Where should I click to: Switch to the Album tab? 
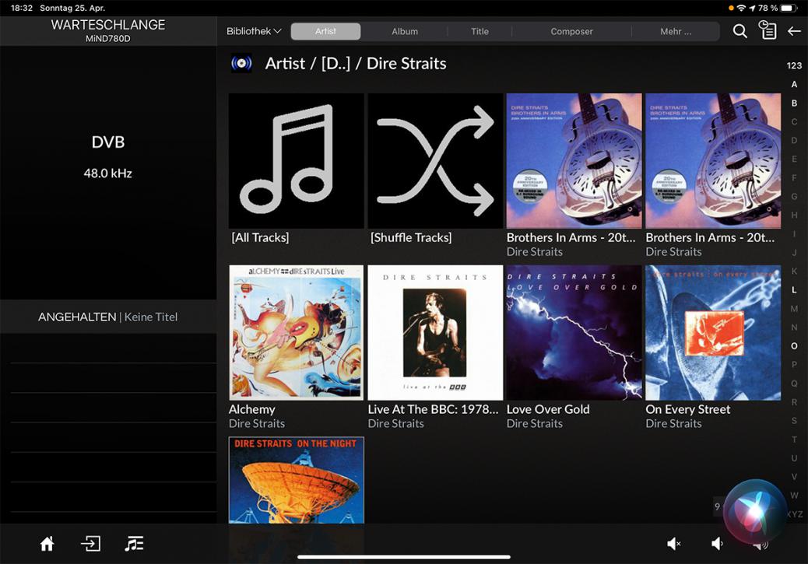[405, 31]
